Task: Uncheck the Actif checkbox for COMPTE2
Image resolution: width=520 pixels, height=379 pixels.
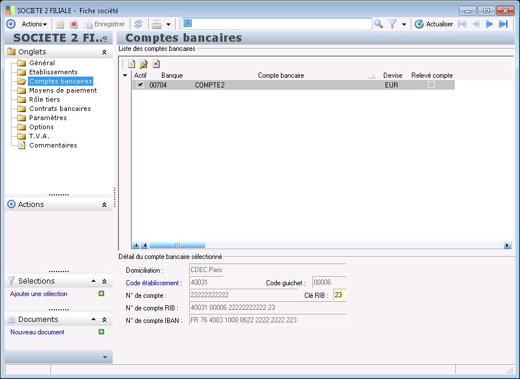Action: click(x=140, y=85)
